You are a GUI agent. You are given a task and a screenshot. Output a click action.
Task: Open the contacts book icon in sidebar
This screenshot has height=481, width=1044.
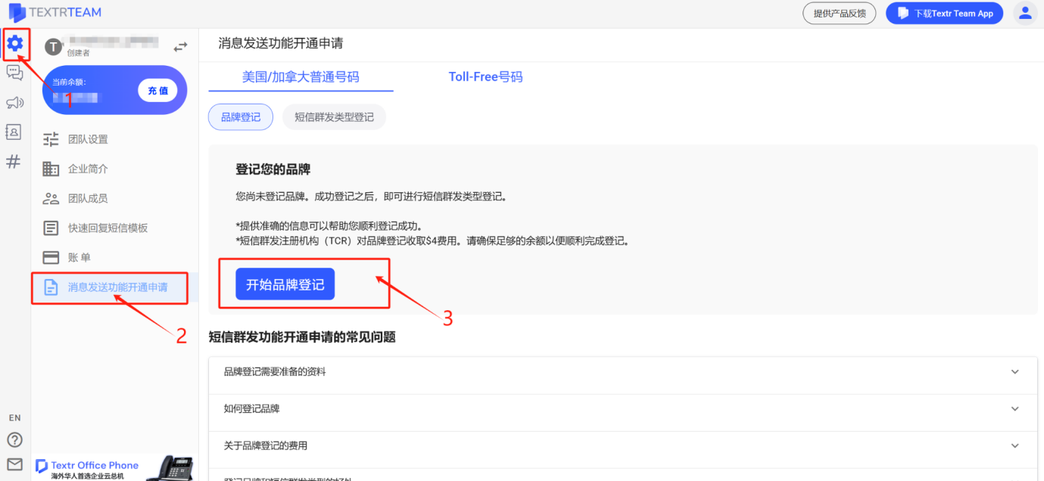14,132
